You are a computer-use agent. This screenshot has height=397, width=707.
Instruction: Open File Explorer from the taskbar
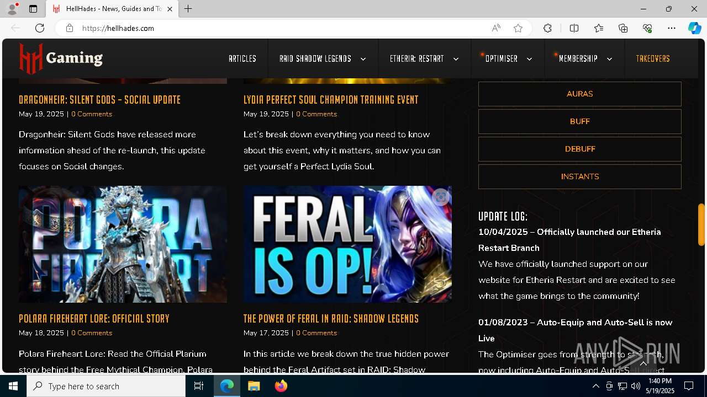(x=254, y=386)
